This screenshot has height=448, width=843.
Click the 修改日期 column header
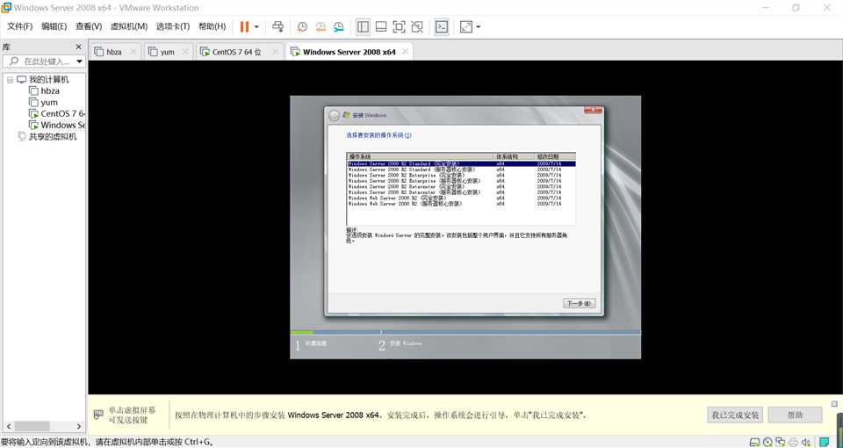(555, 156)
